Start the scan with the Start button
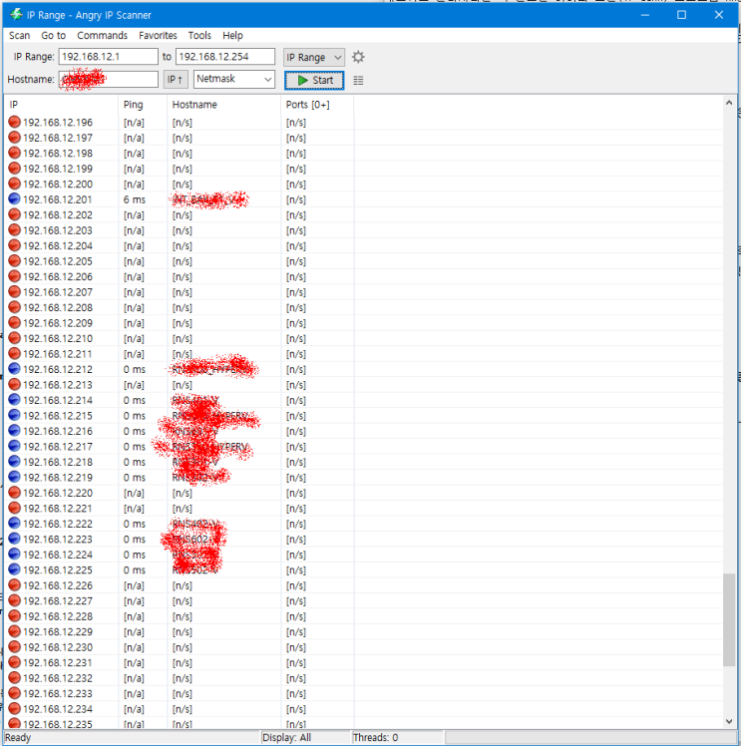 [314, 80]
